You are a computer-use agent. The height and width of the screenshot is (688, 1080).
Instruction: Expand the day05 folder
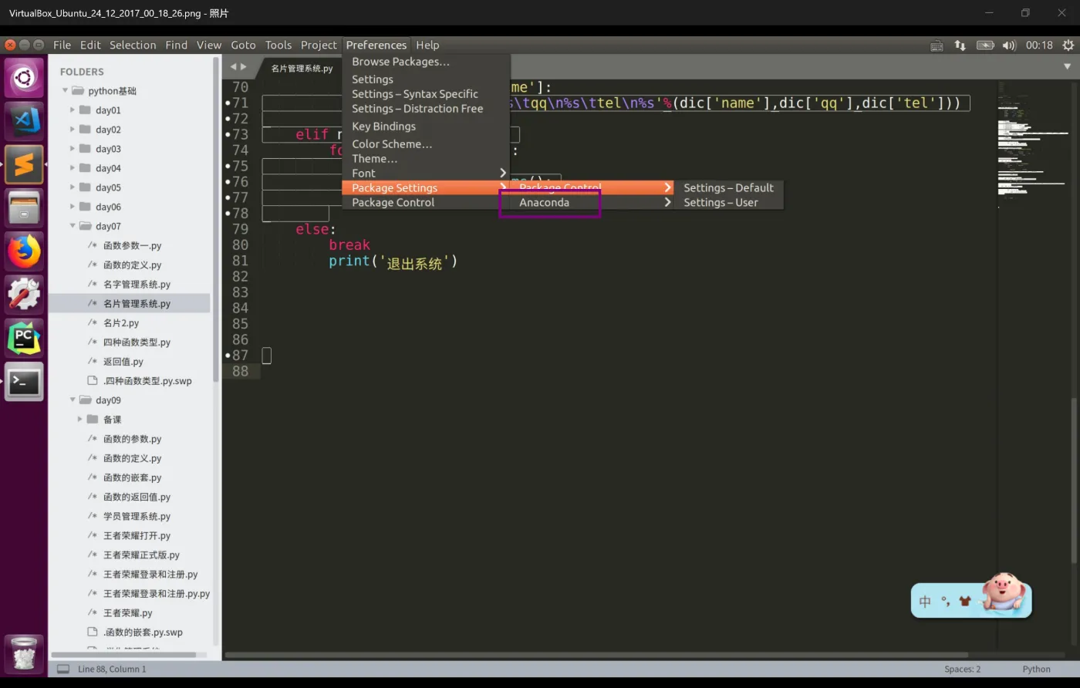point(73,187)
